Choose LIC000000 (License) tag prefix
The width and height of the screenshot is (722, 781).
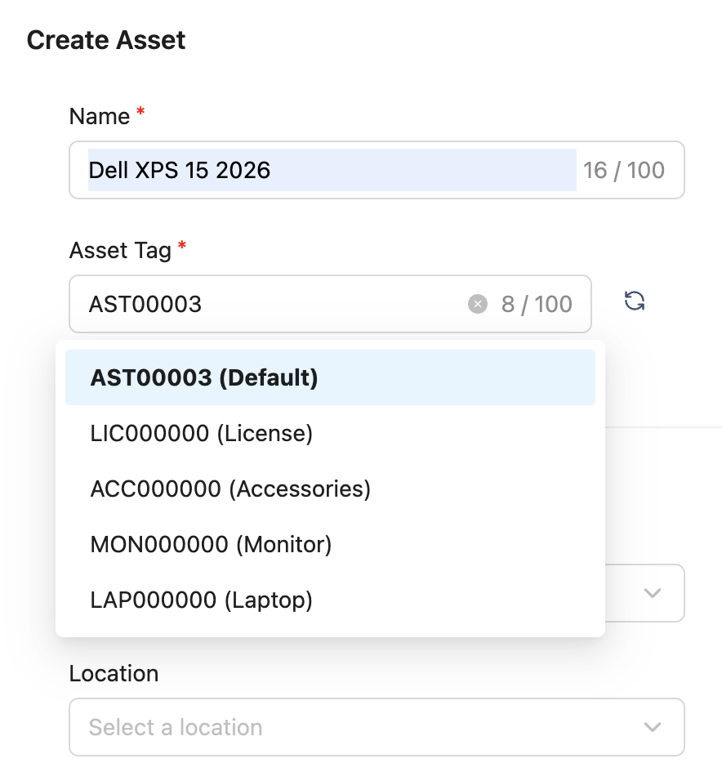[x=330, y=433]
